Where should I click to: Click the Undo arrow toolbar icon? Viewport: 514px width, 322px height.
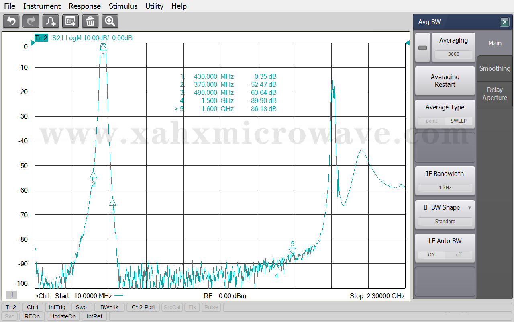(11, 21)
